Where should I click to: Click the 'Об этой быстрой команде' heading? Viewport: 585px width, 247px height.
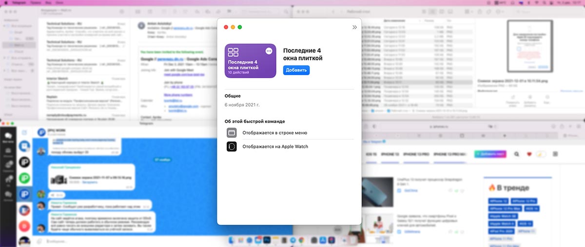255,121
